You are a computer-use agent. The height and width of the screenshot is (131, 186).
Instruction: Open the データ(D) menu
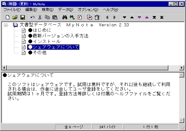point(66,10)
